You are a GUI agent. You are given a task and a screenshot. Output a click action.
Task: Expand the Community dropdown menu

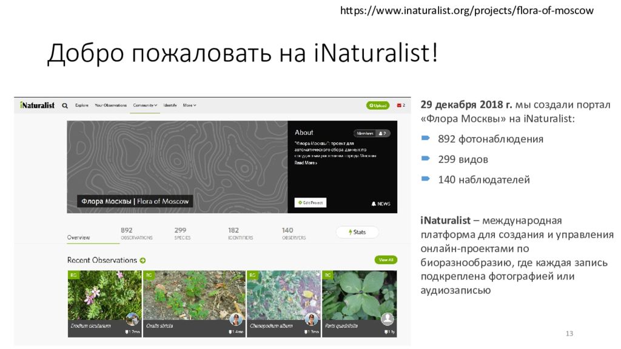click(x=145, y=105)
